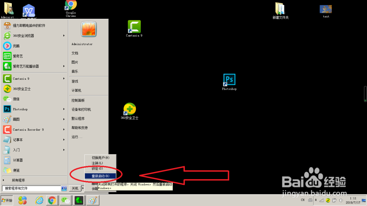Select the Google Chrome desktop shortcut
Image resolution: width=367 pixels, height=206 pixels.
pyautogui.click(x=71, y=9)
